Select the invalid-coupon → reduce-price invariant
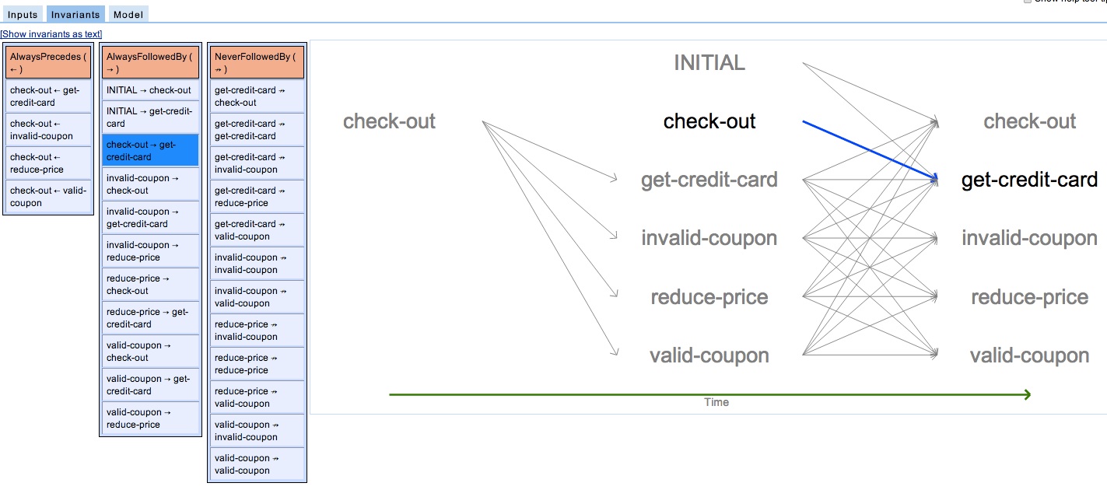This screenshot has width=1107, height=490. tap(150, 251)
